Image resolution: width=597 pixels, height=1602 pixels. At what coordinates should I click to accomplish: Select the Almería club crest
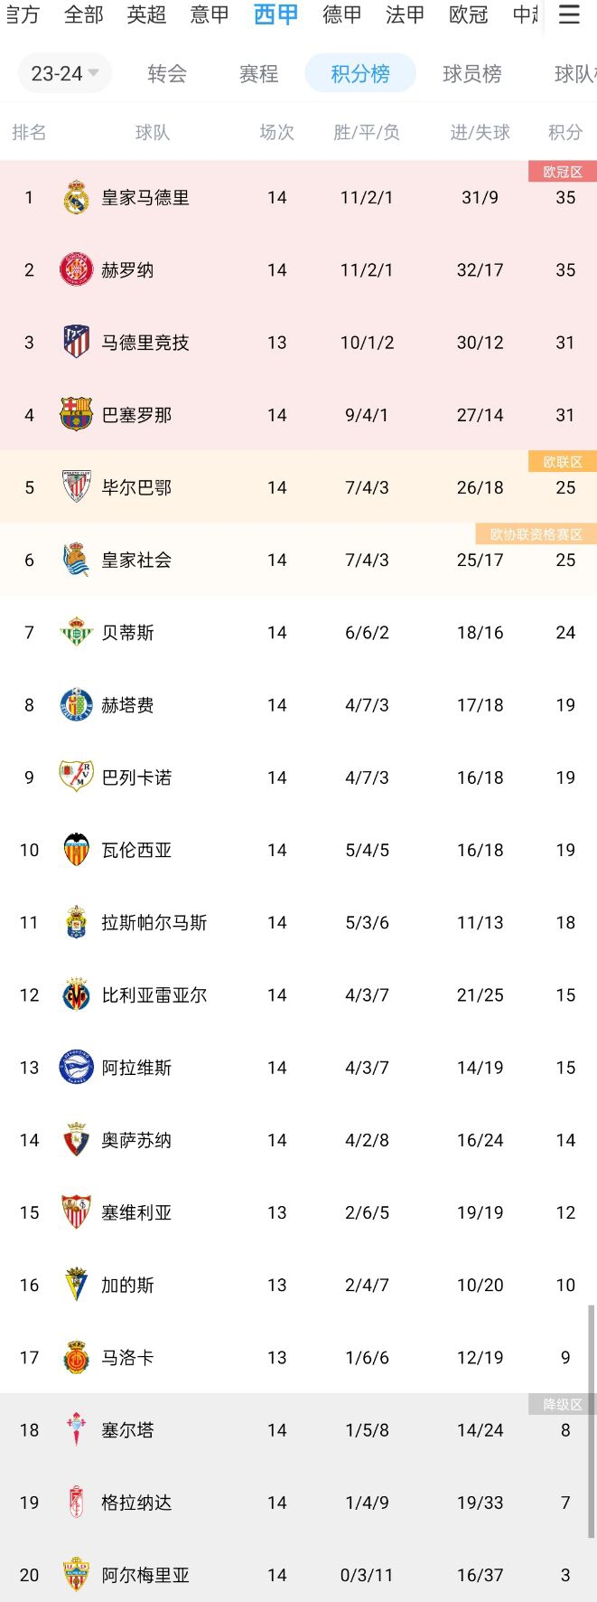coord(77,1575)
